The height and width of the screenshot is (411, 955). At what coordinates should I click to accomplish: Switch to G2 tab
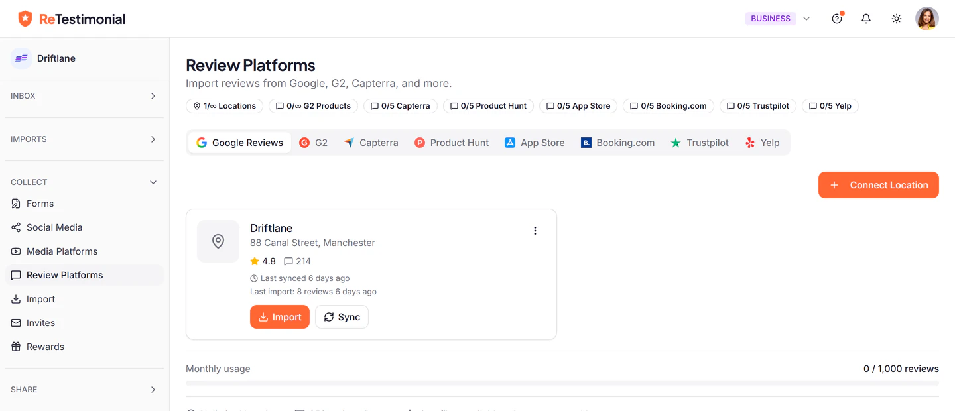pyautogui.click(x=313, y=143)
